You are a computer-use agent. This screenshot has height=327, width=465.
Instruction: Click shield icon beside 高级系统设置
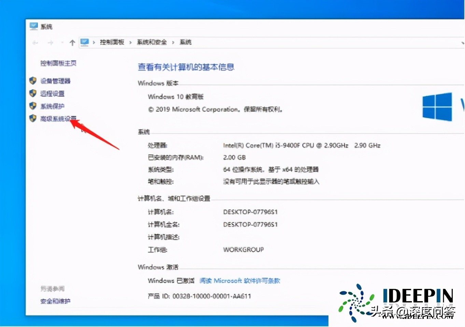click(x=33, y=118)
